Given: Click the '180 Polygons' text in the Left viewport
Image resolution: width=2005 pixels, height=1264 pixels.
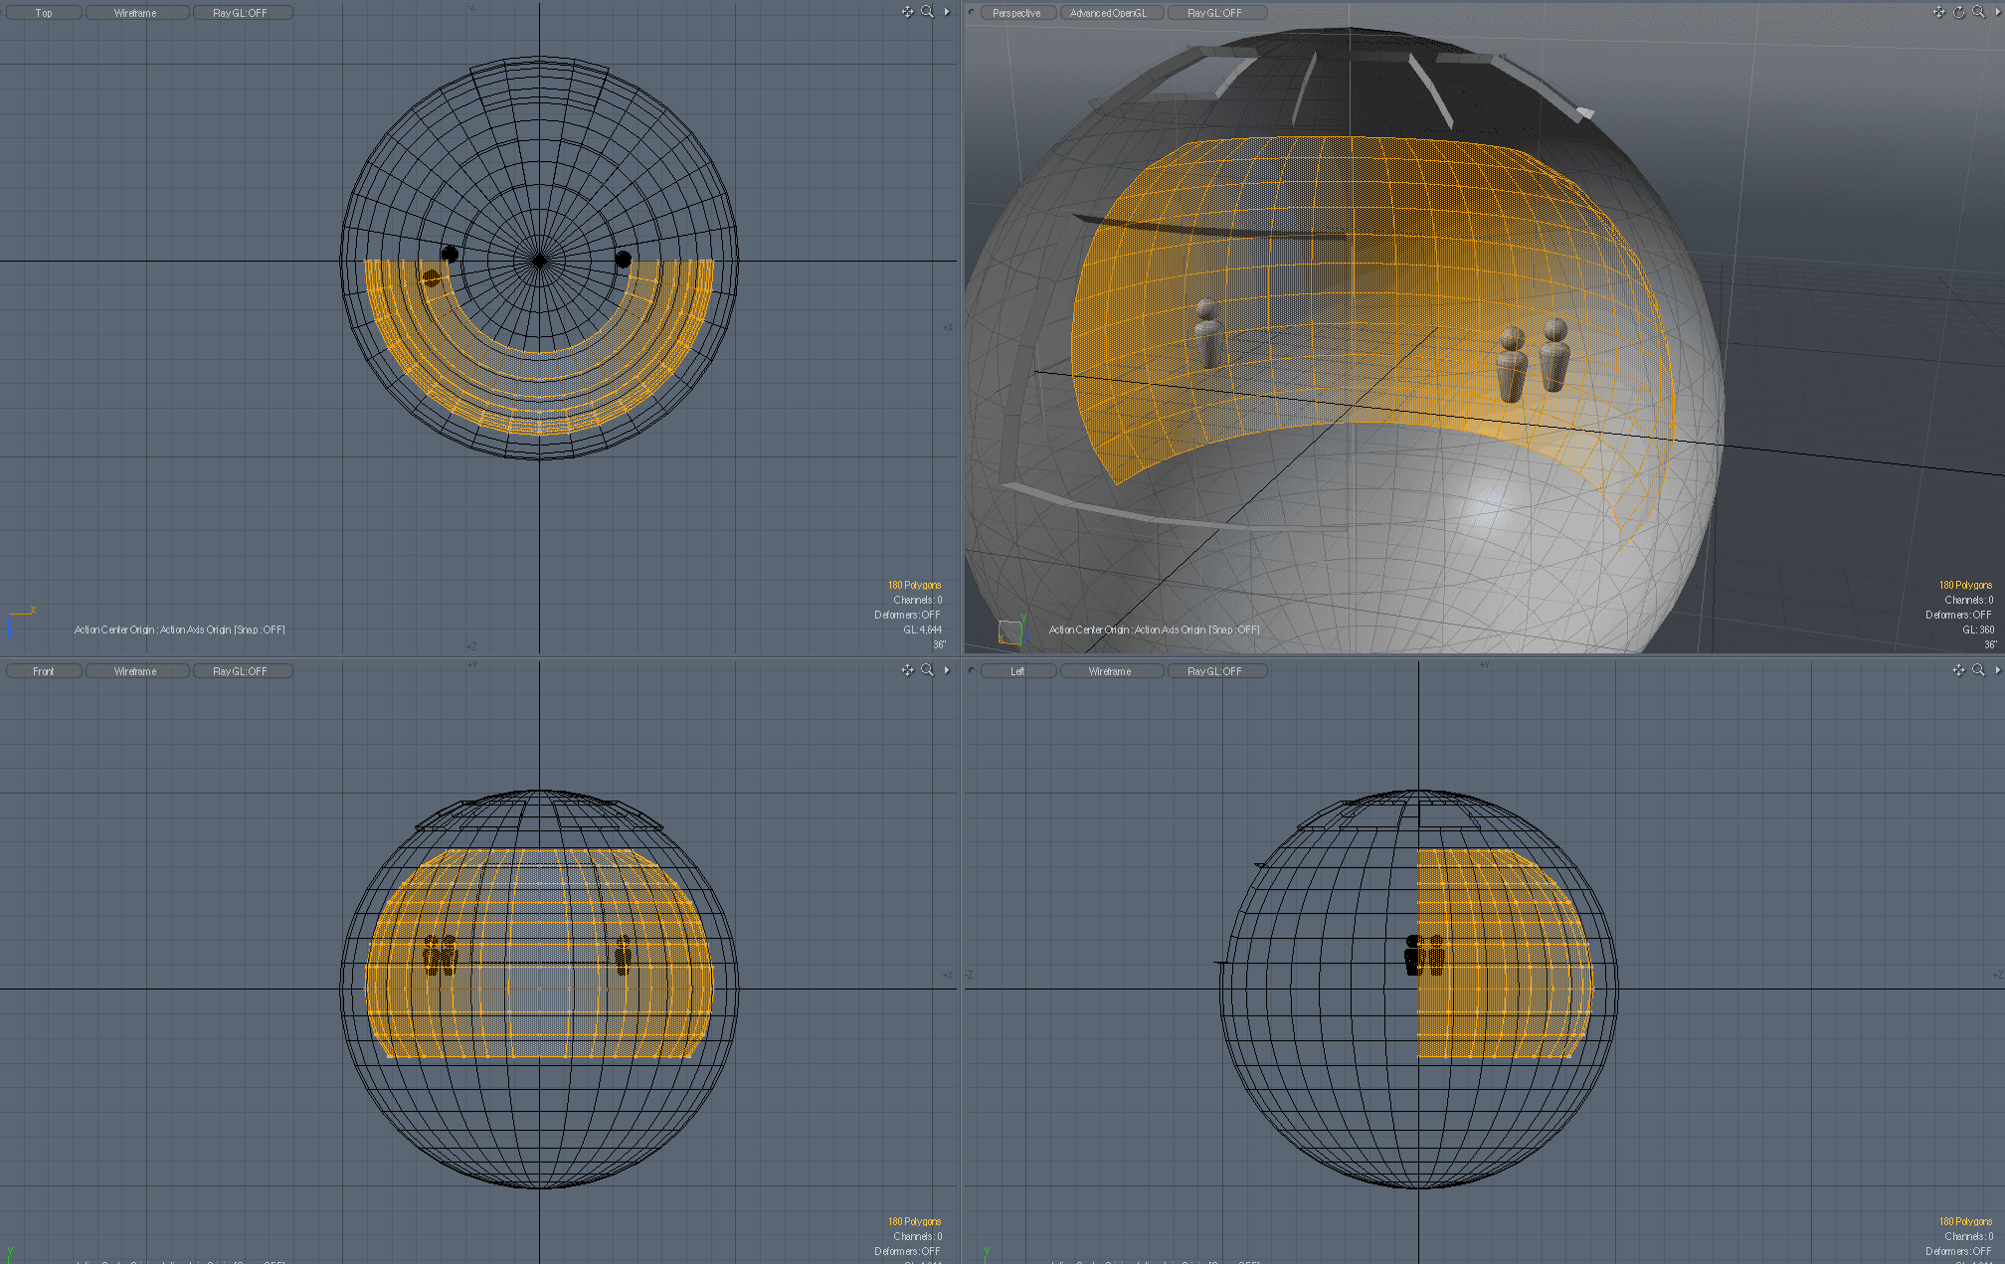Looking at the screenshot, I should point(1965,1221).
